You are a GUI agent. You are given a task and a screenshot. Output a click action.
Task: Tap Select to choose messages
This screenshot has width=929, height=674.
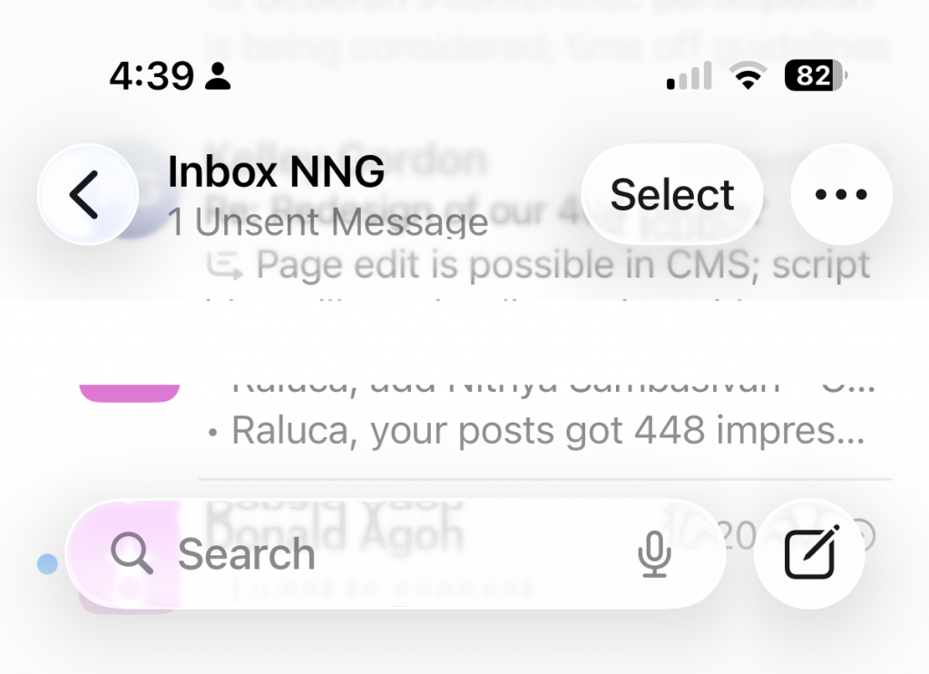coord(672,194)
